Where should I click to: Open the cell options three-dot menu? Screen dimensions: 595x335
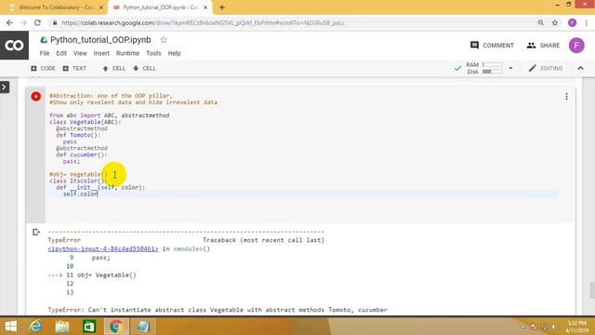(566, 97)
